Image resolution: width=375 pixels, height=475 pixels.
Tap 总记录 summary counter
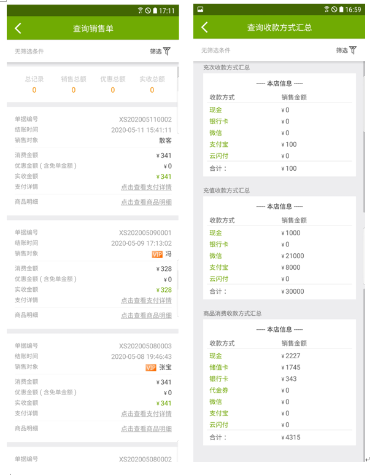click(x=34, y=84)
